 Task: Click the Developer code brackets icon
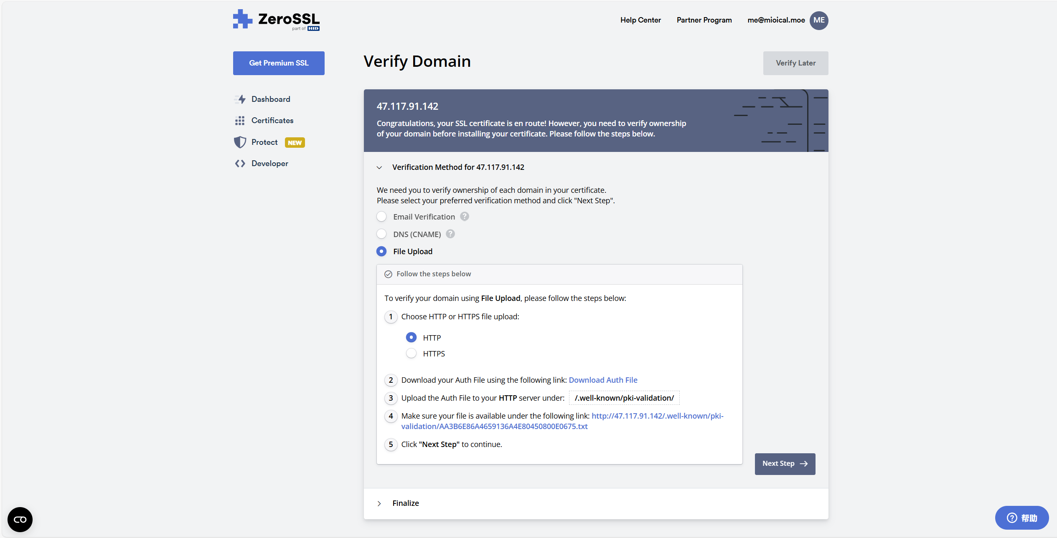[240, 164]
